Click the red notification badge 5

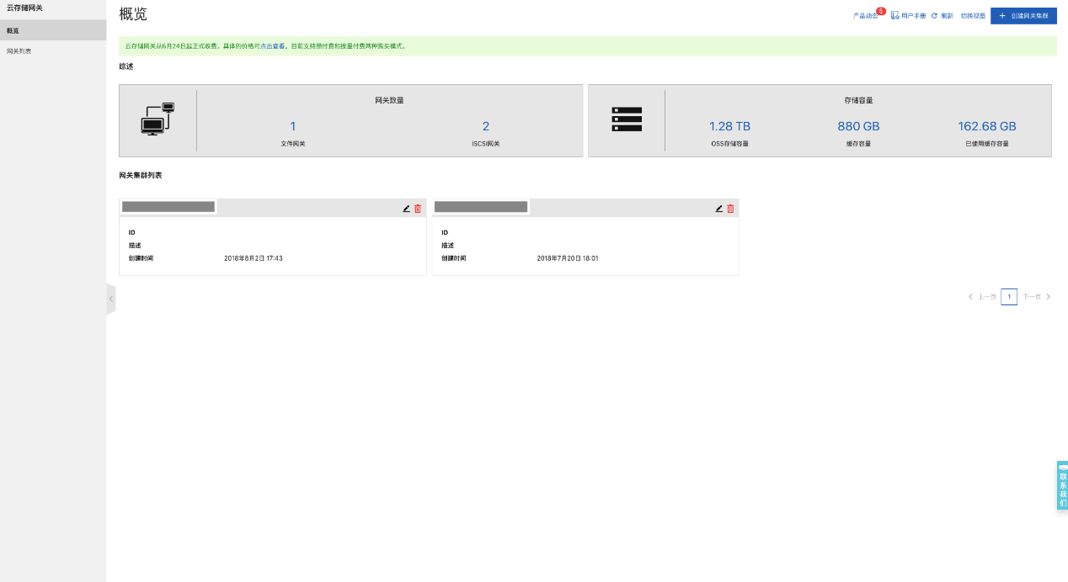coord(881,11)
